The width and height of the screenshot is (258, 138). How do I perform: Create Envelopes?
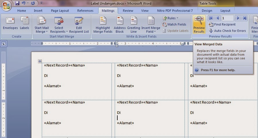click(10, 23)
